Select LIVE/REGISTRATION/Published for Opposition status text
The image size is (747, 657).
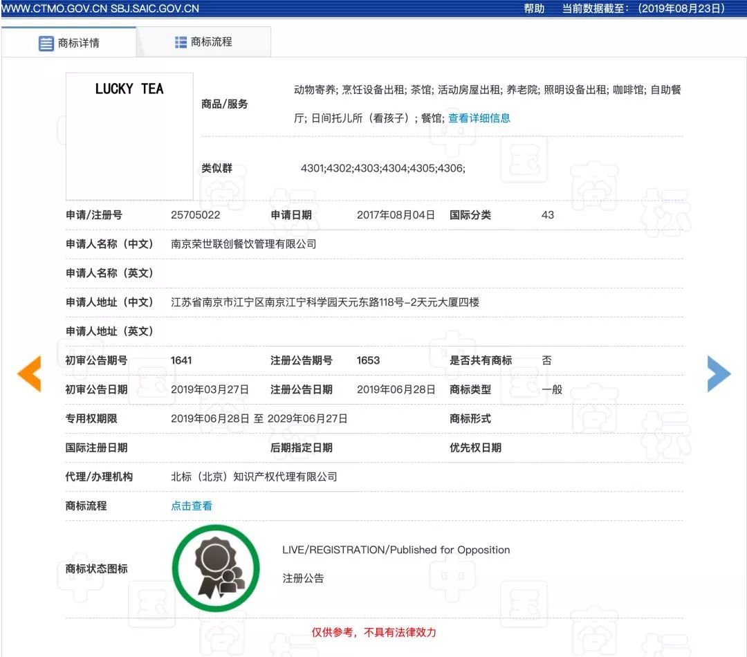396,550
